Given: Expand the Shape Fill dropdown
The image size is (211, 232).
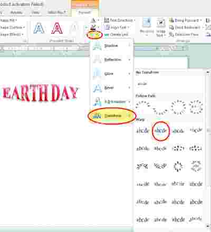Looking at the screenshot, I should (8, 21).
